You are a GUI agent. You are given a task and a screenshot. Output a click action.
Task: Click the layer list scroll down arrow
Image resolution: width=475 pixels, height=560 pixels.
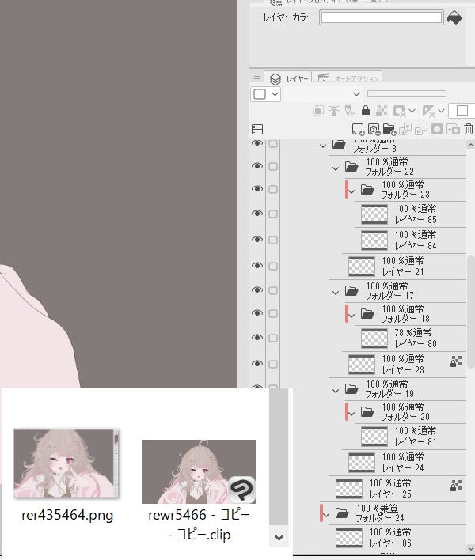tap(471, 548)
